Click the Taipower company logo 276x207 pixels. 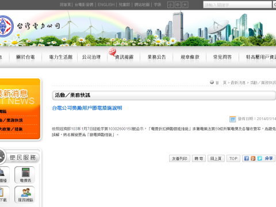pos(6,26)
